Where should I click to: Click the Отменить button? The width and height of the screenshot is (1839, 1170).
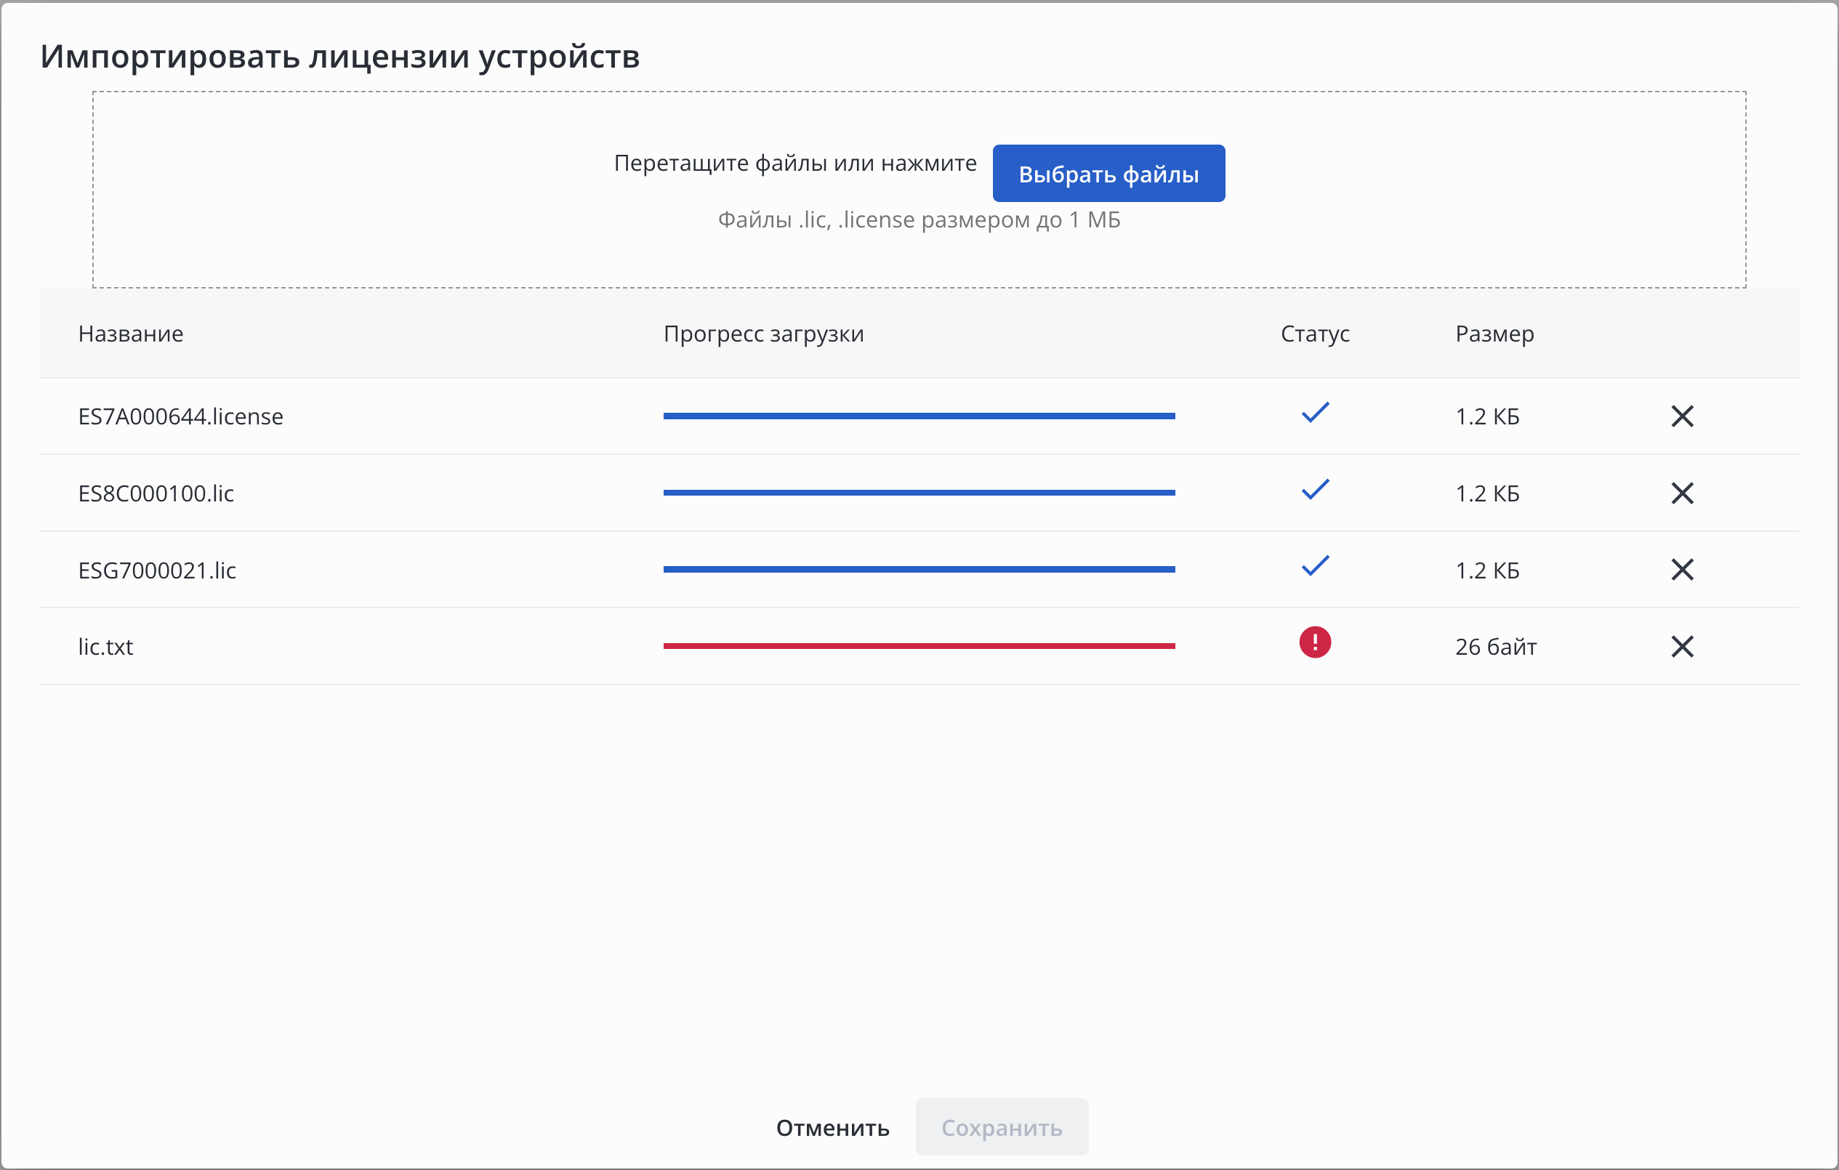pos(832,1127)
